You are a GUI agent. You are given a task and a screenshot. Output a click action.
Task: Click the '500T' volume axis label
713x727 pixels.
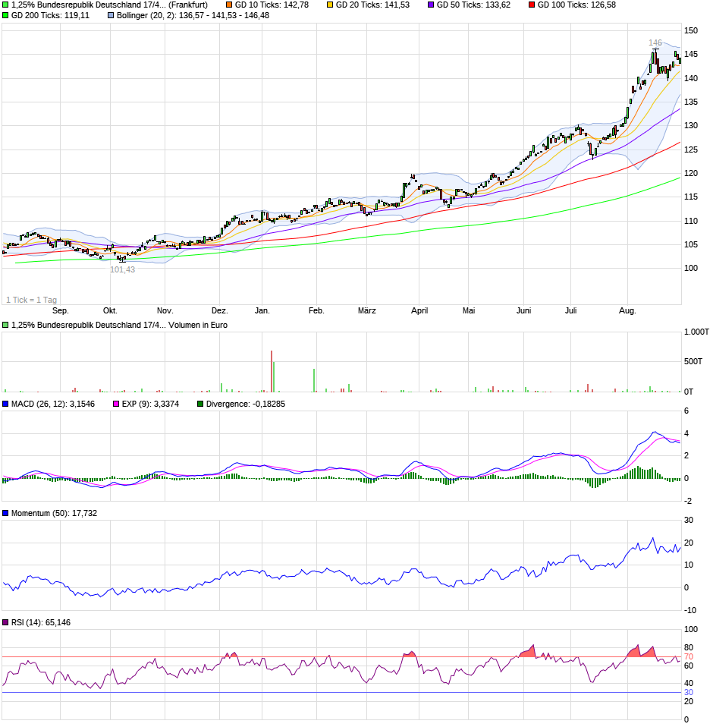click(693, 362)
